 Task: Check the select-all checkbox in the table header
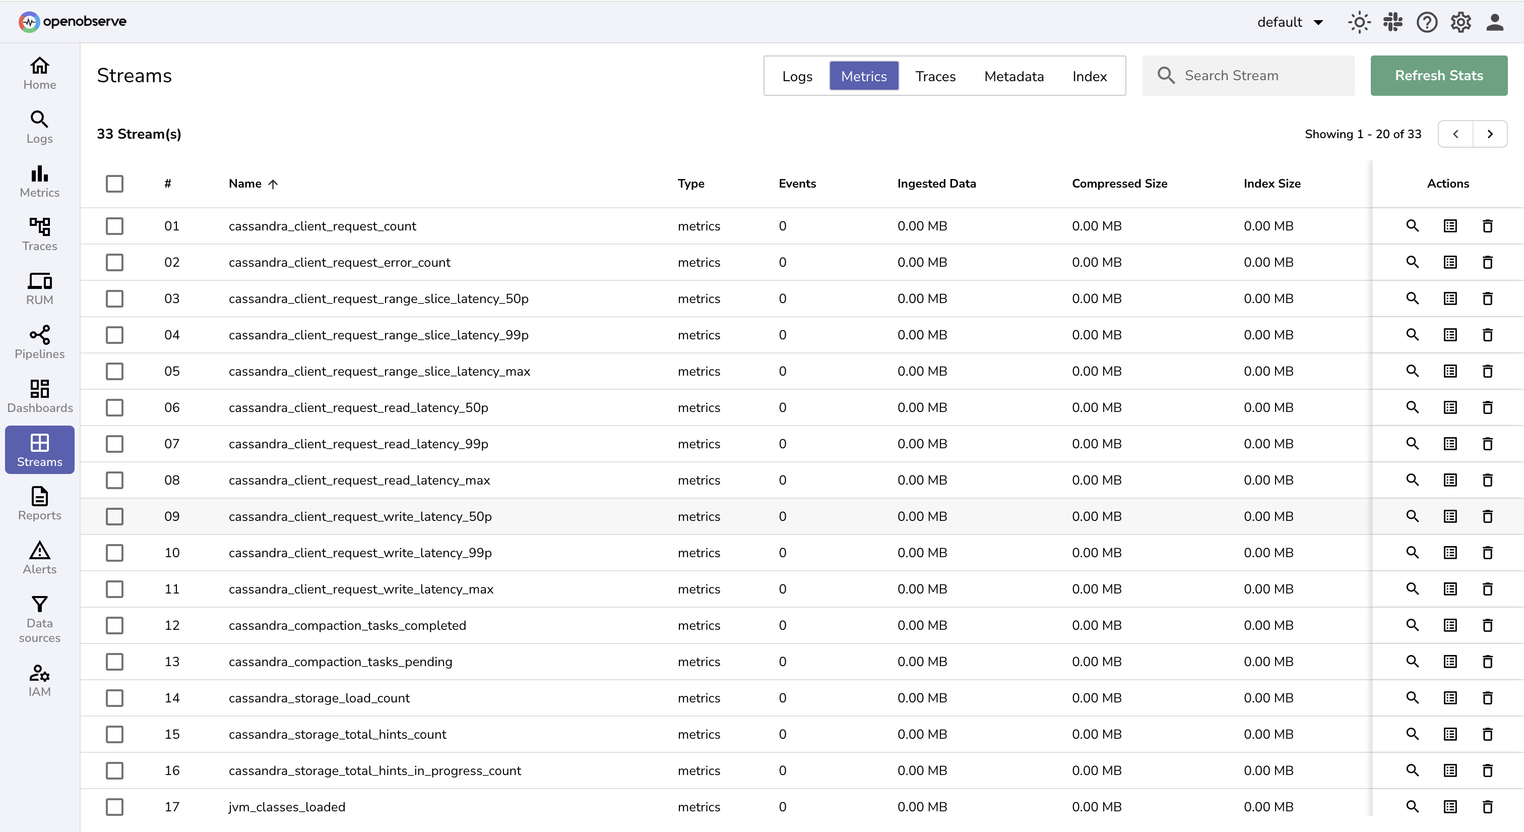click(x=114, y=184)
